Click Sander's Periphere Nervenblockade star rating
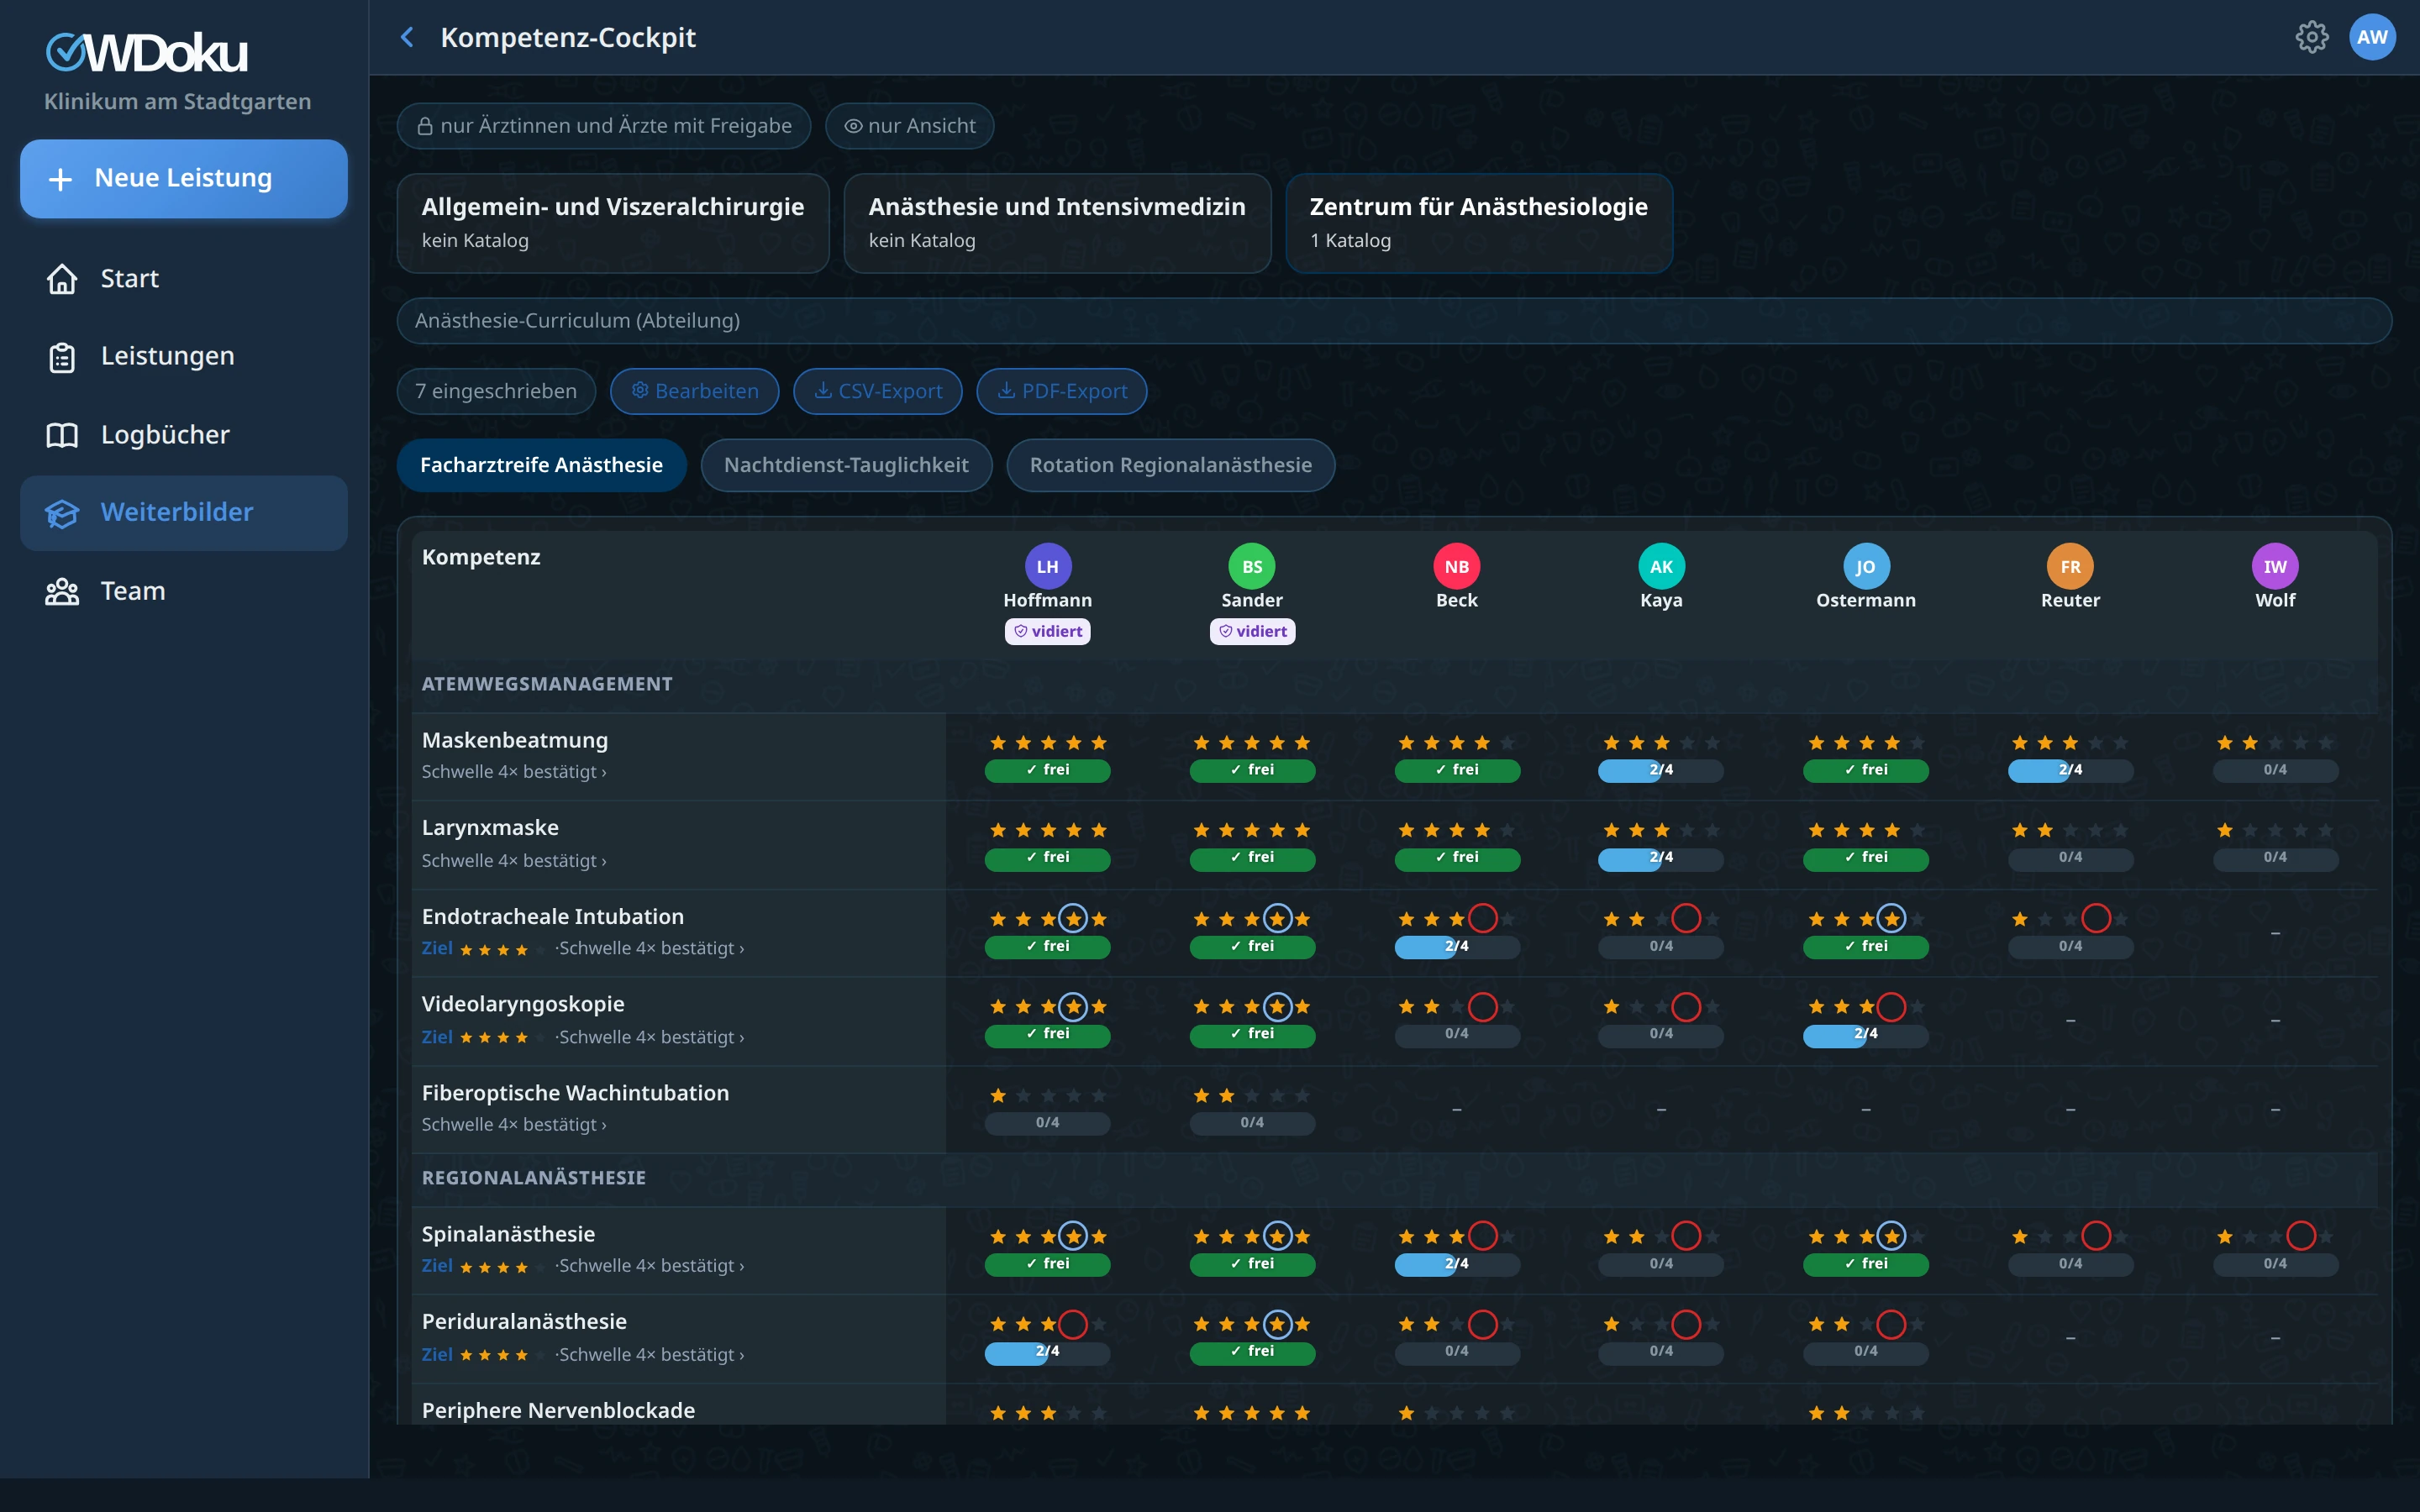 [x=1252, y=1413]
